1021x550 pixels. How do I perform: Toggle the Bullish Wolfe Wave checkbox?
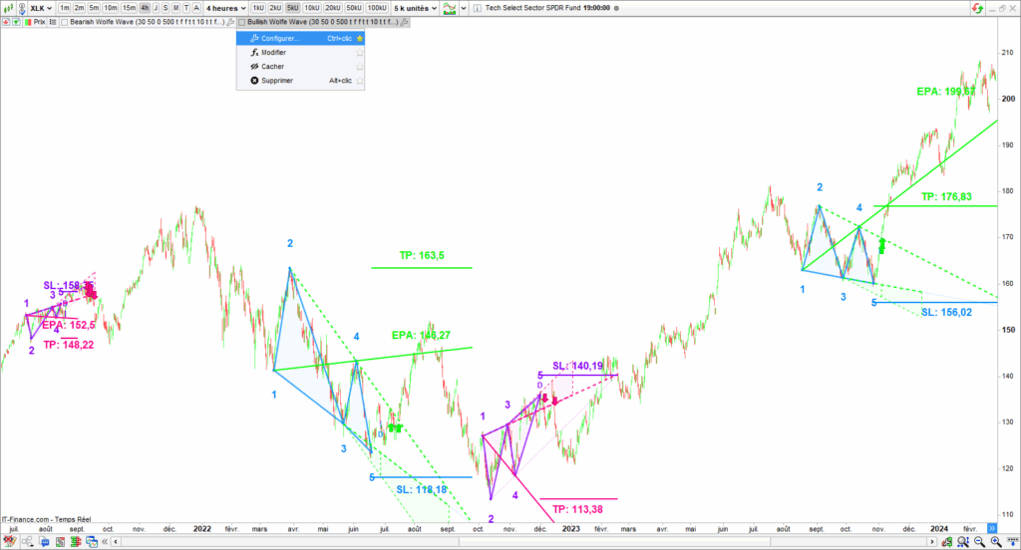coord(243,21)
